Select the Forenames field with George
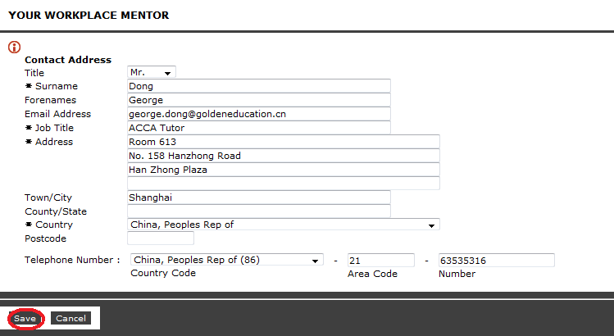 tap(259, 100)
